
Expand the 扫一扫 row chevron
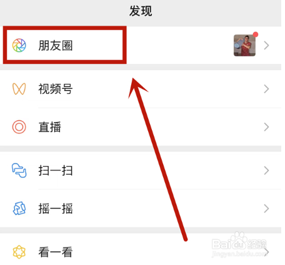[266, 170]
